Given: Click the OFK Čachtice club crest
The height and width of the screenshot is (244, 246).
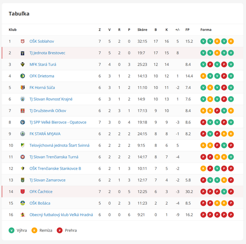Looking at the screenshot, I should tap(22, 191).
